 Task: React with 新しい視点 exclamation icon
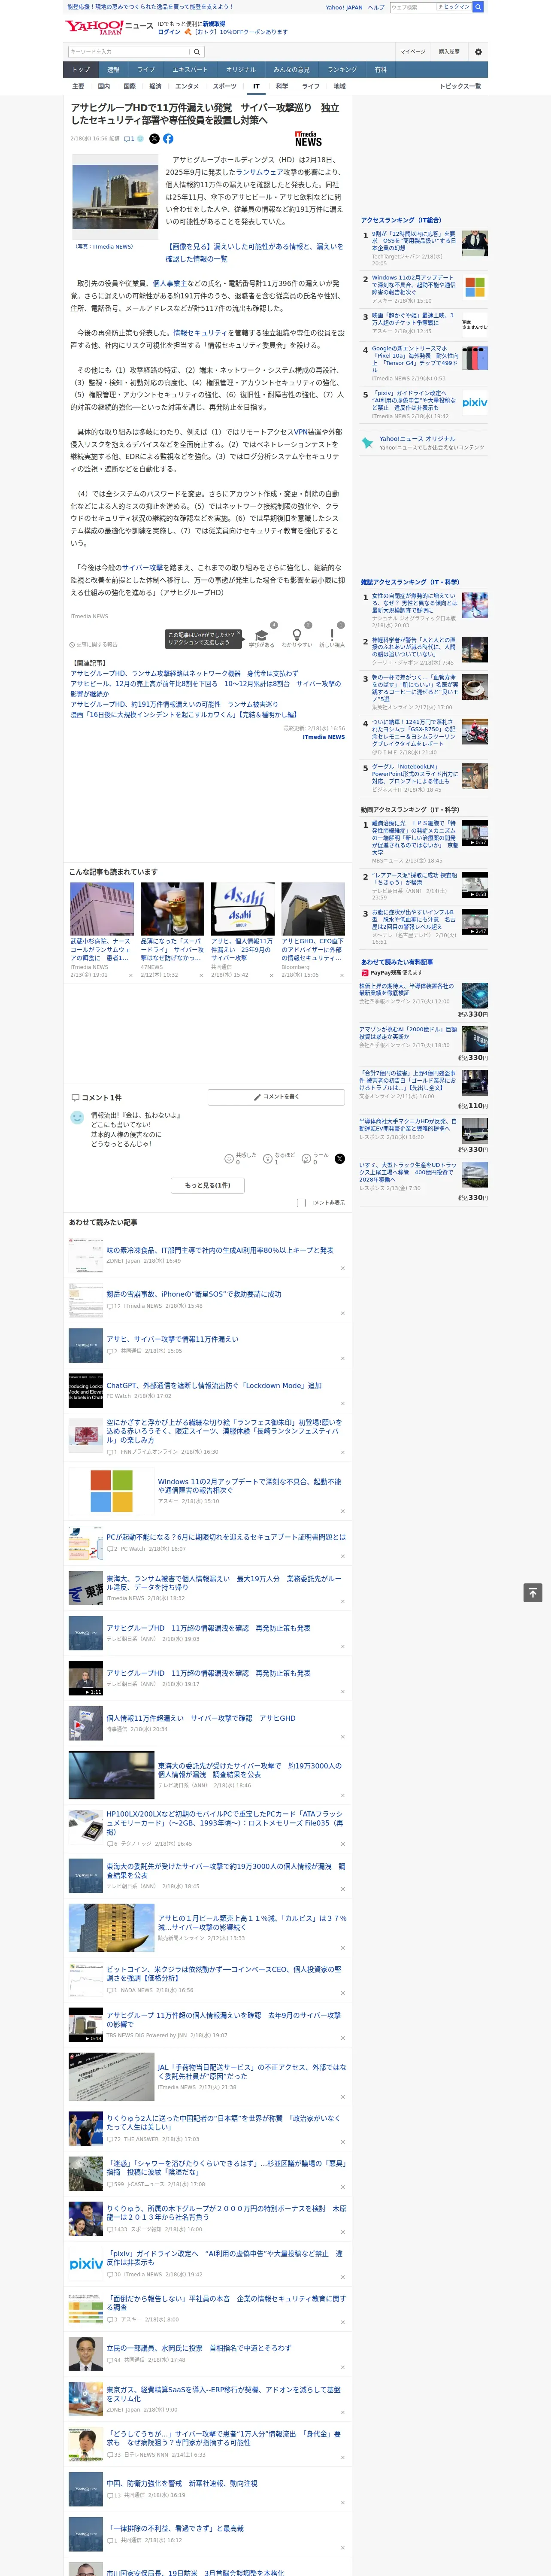[x=332, y=635]
